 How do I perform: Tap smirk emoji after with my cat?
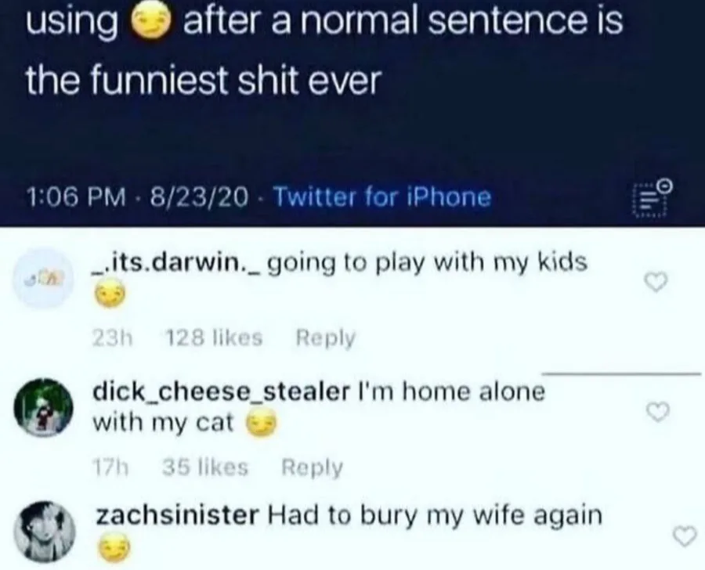coord(260,425)
